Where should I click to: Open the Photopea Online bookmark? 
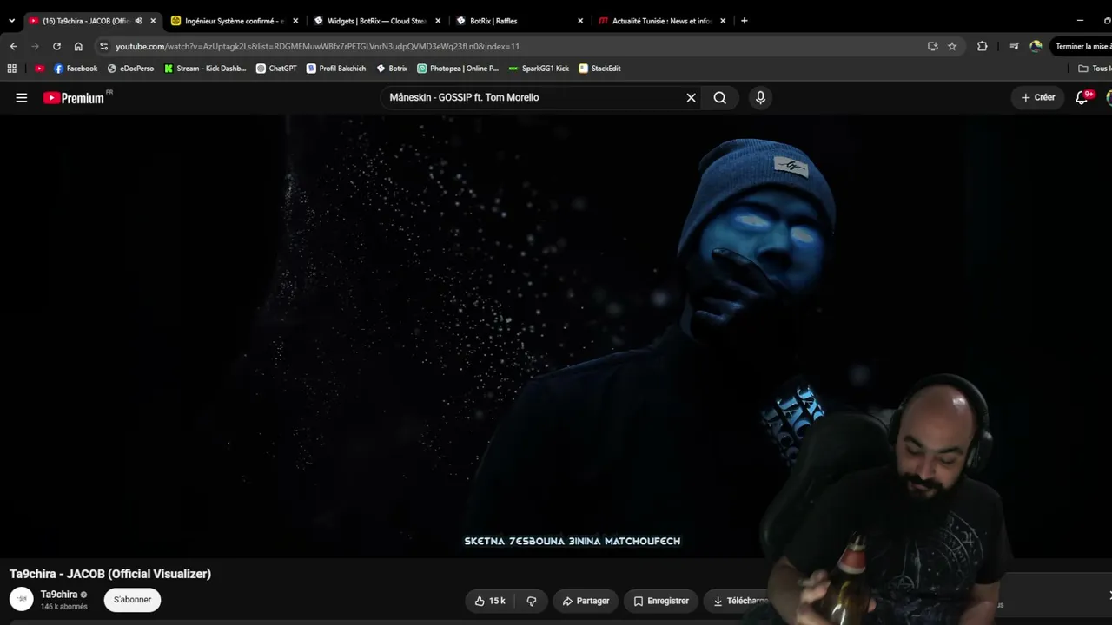458,69
